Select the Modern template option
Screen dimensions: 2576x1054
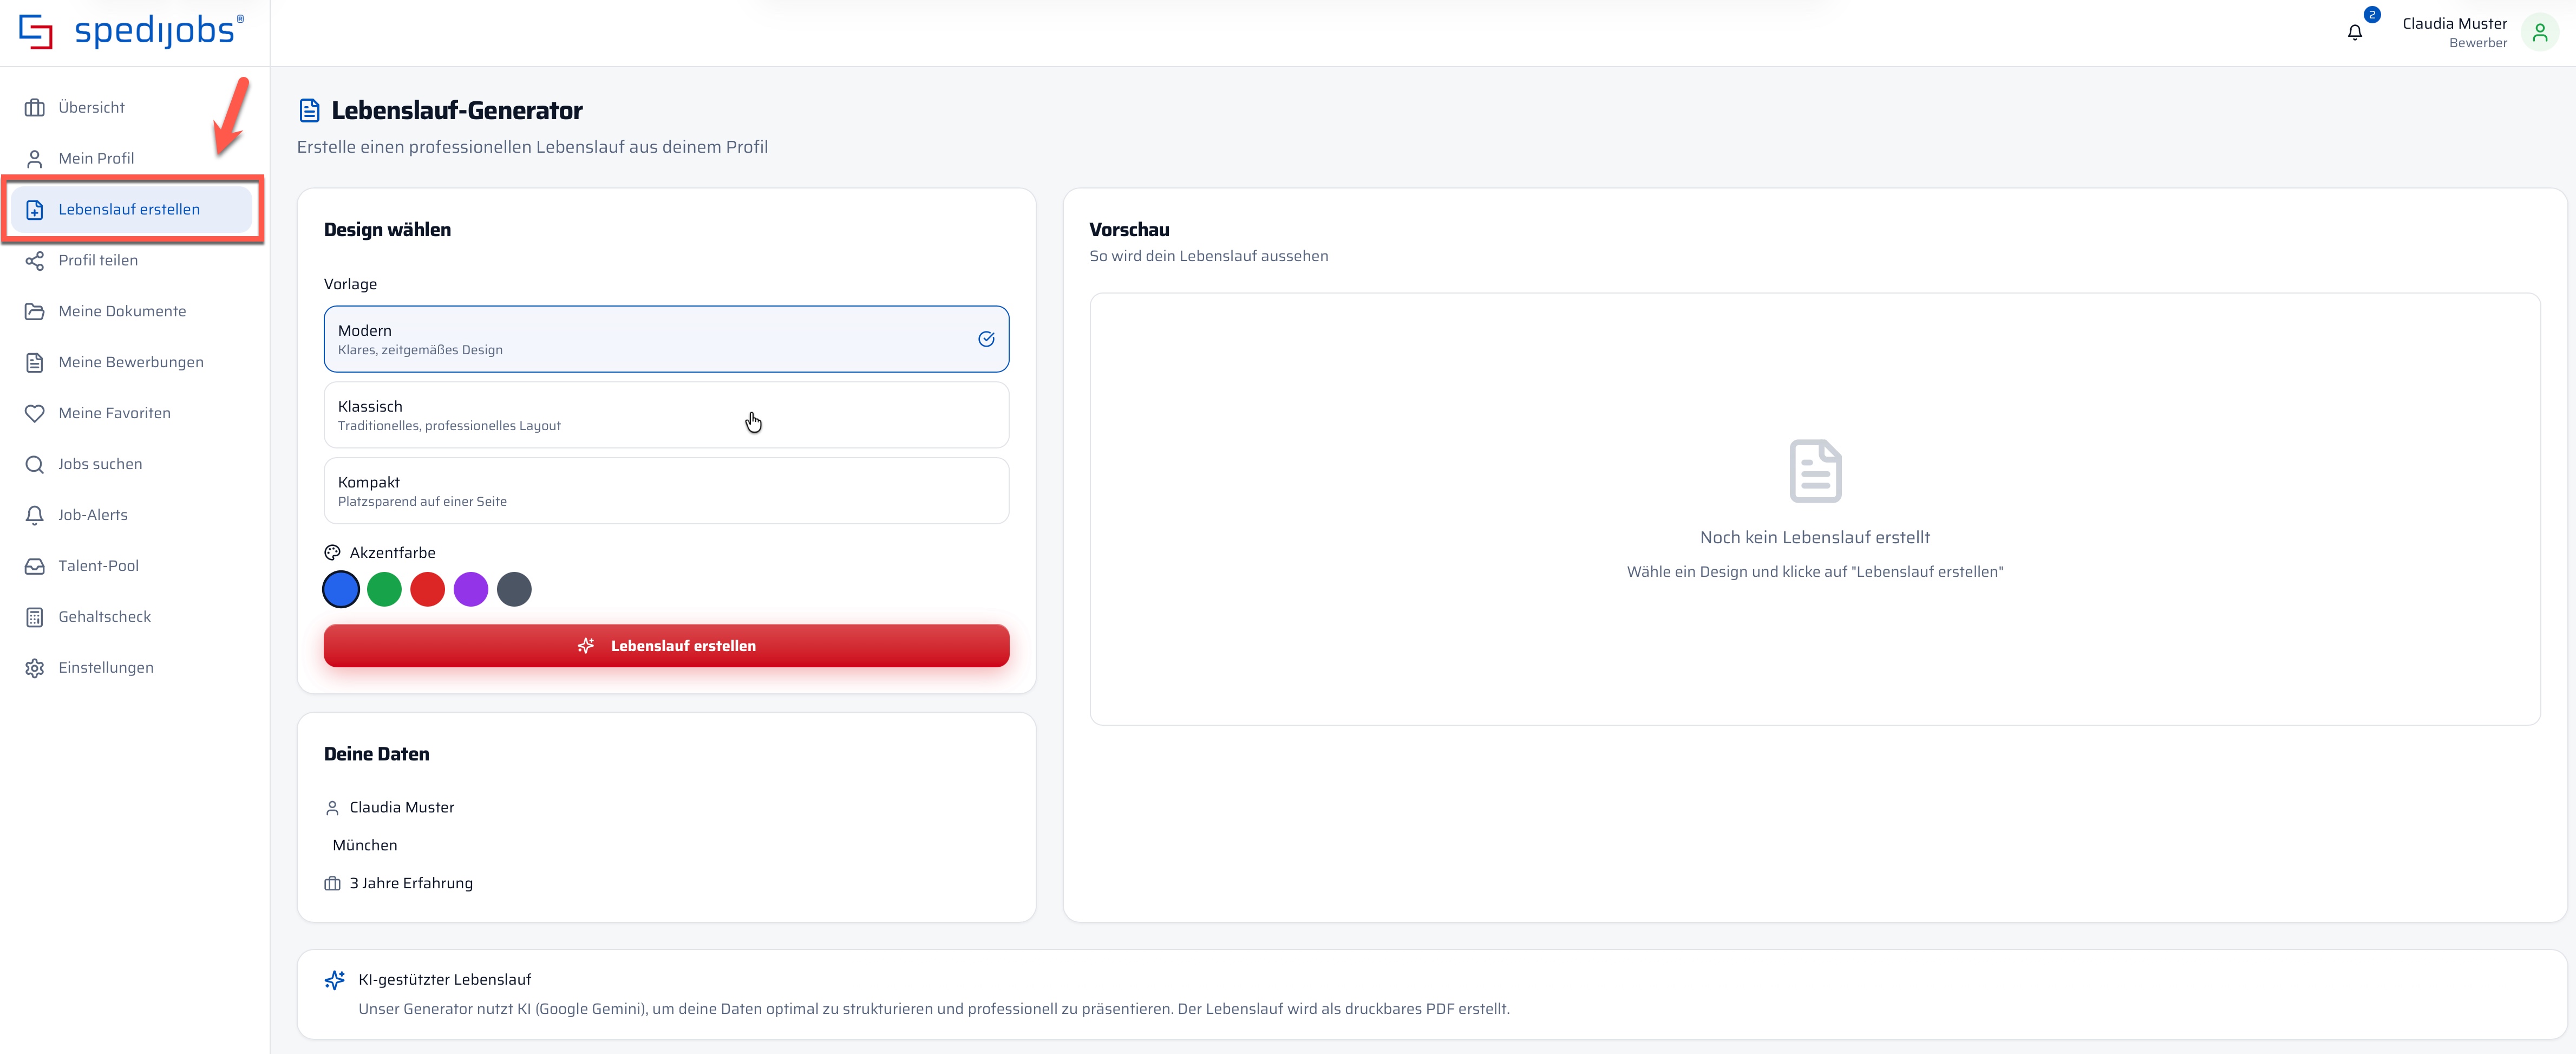click(x=666, y=339)
